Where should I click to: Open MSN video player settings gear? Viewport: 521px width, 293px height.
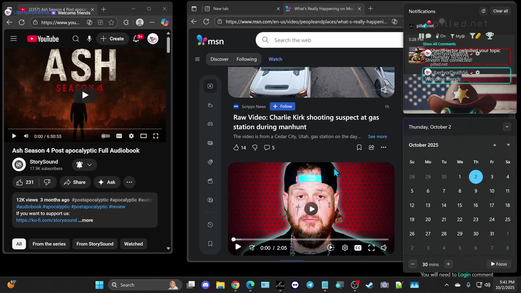(x=345, y=247)
